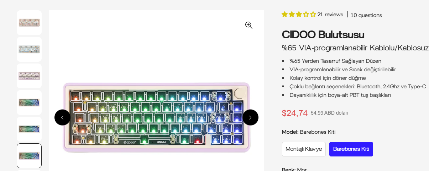Viewport: 429px width, 171px height.
Task: Click the magnifier zoom icon on product image
Action: point(248,25)
